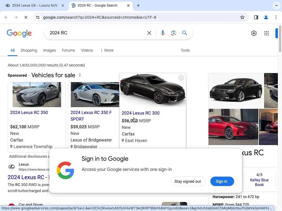Click the gray RC 350 car photo
This screenshot has height=211, width=282.
pos(37,95)
